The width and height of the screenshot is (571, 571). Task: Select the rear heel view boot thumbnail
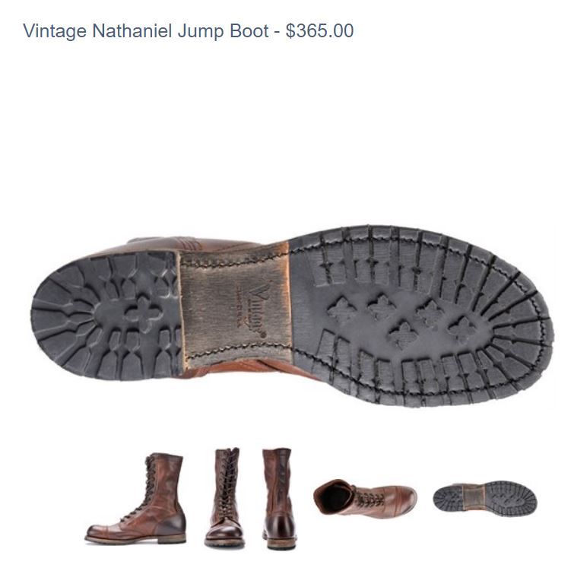(278, 499)
